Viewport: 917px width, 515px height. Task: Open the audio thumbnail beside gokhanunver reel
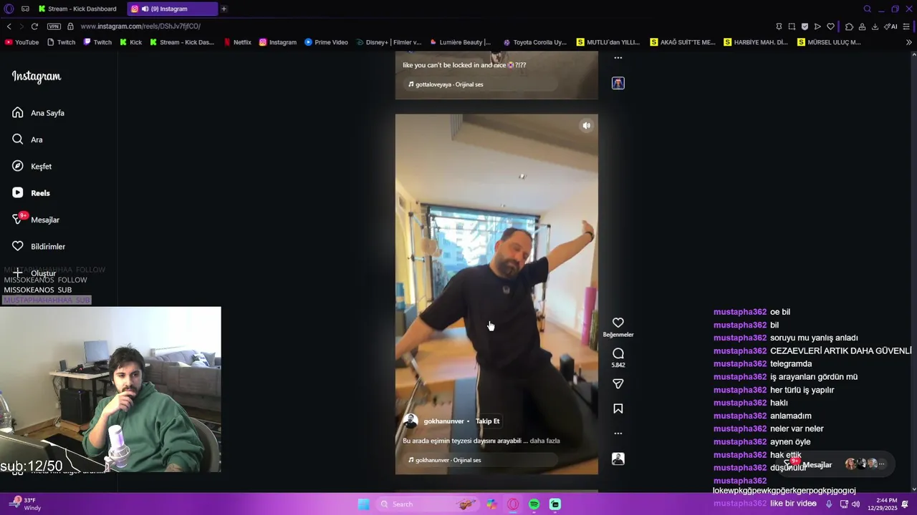[x=618, y=458]
